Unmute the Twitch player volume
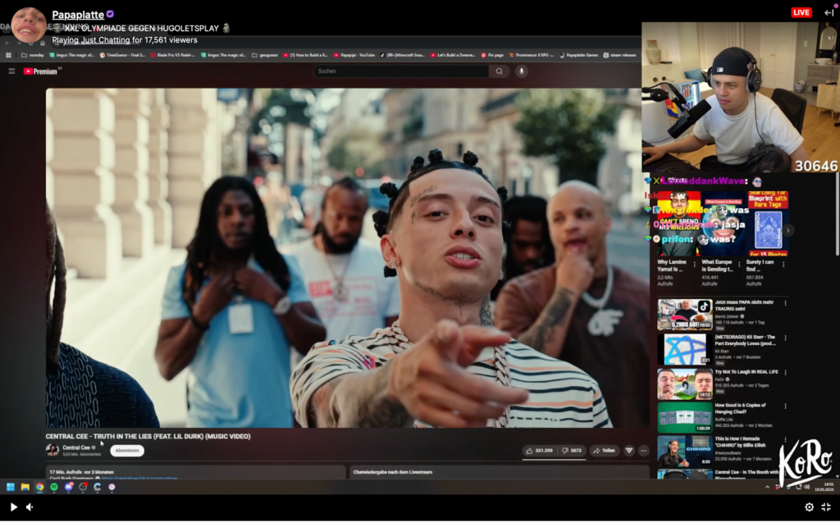Image resolution: width=840 pixels, height=531 pixels. point(30,507)
